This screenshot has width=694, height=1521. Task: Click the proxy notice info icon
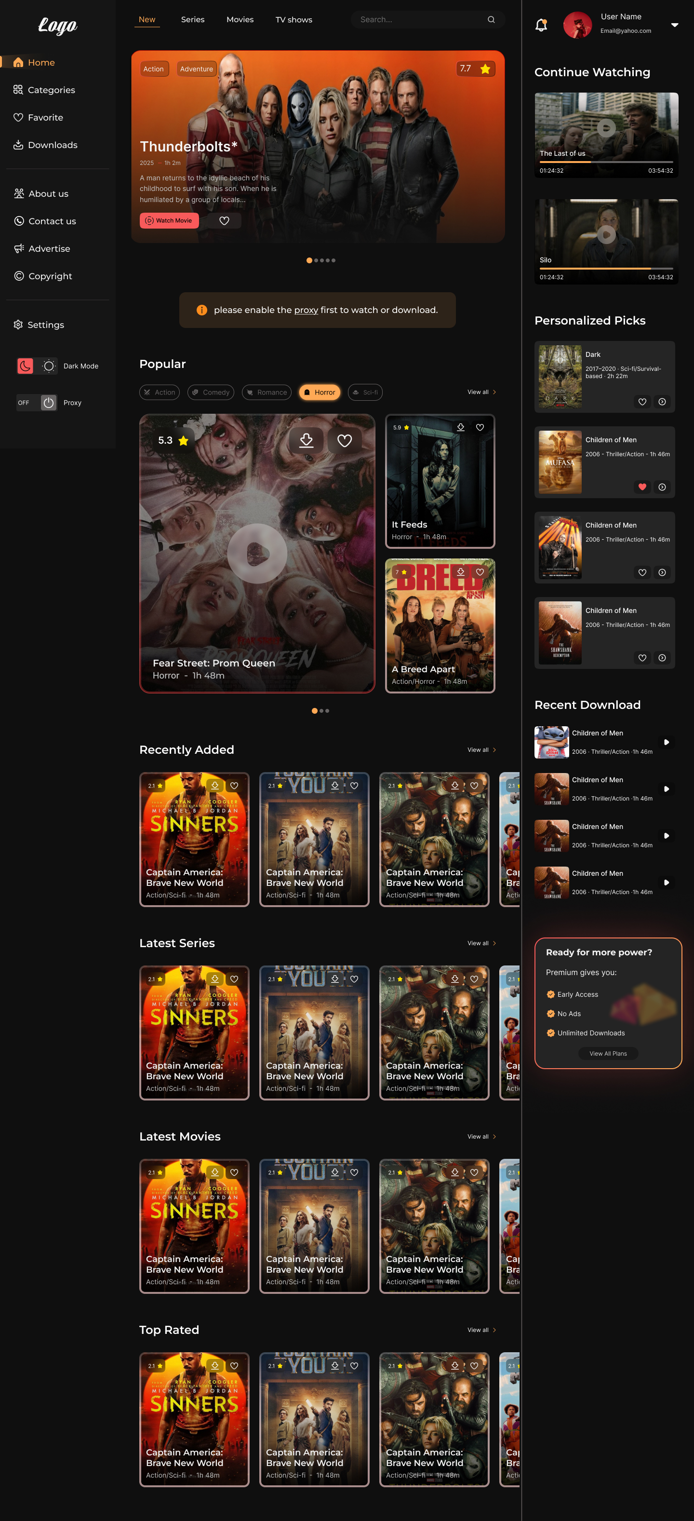202,310
